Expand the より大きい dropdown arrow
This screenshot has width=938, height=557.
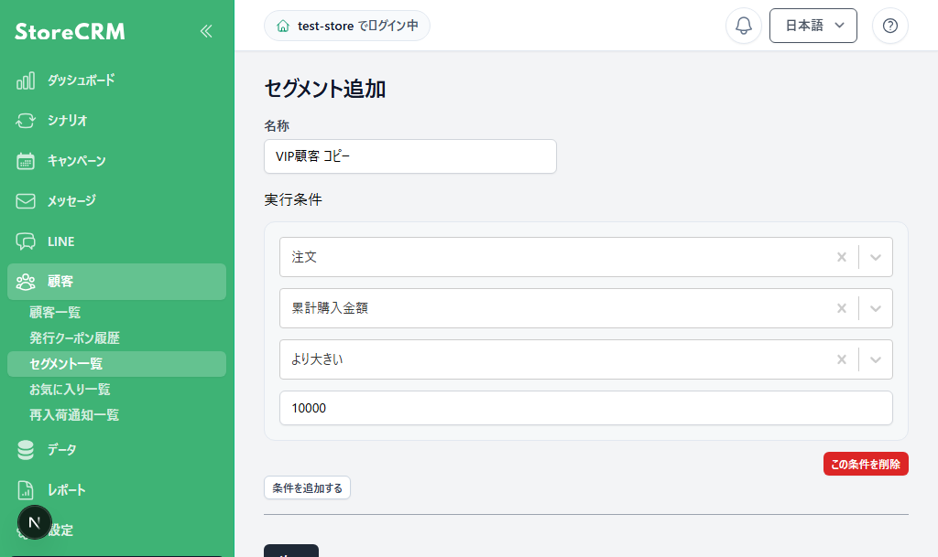[875, 360]
